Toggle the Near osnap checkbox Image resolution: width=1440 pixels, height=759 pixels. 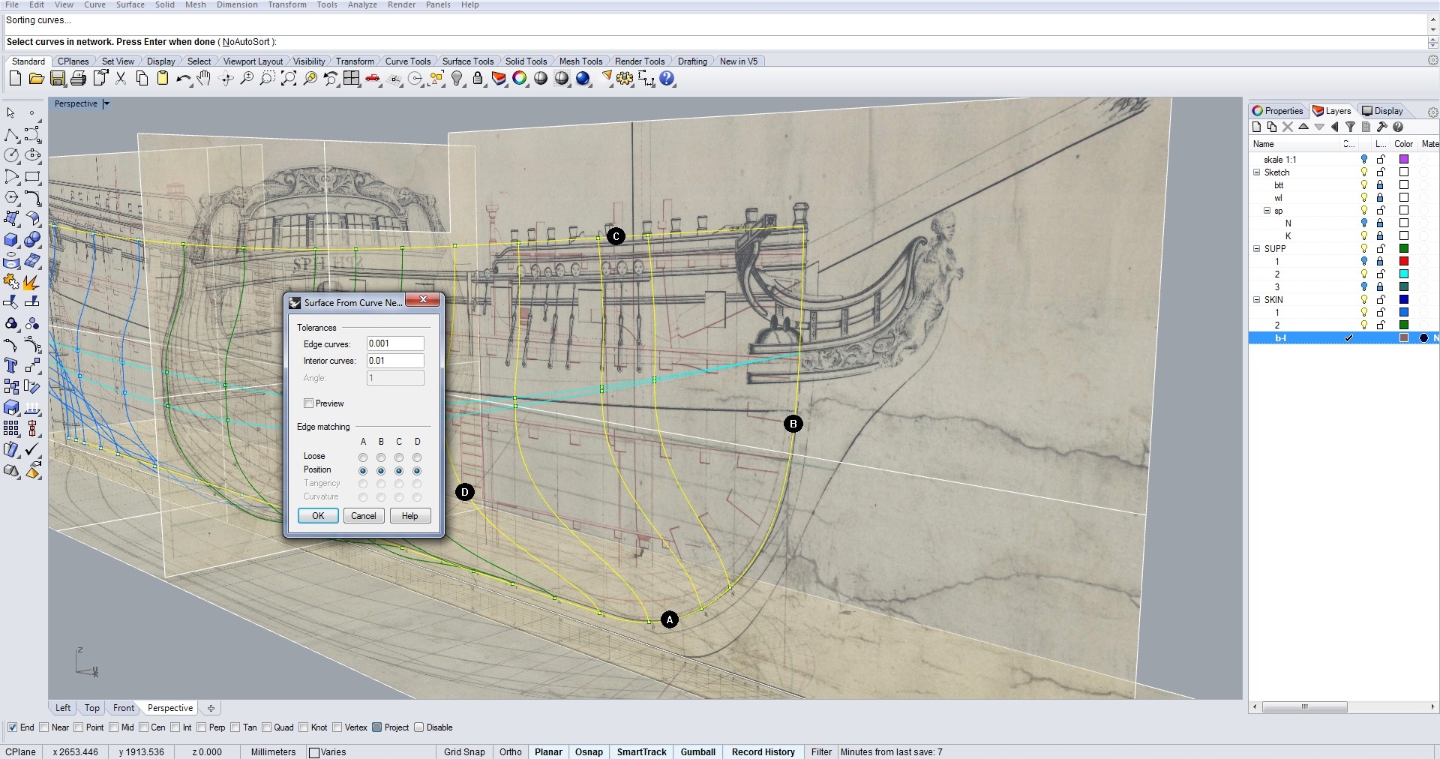pos(44,727)
